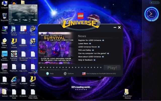Select the TWC_Cable document icon
Screen dimensions: 161x101
[x=33, y=55]
